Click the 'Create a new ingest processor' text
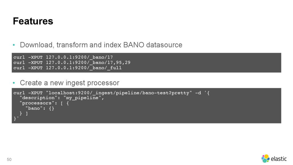Screen dimensions: 293x165 tap(70, 83)
